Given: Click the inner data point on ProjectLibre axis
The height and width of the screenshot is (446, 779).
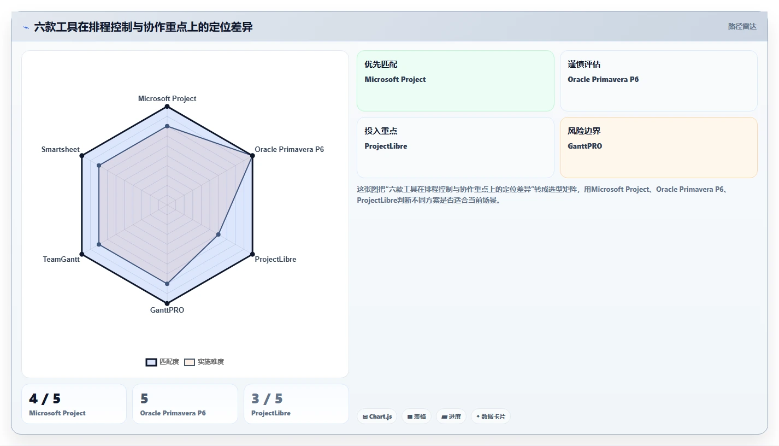Looking at the screenshot, I should [x=219, y=234].
